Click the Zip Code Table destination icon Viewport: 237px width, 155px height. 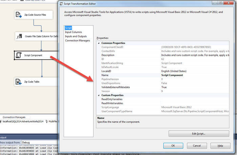[x=19, y=82]
